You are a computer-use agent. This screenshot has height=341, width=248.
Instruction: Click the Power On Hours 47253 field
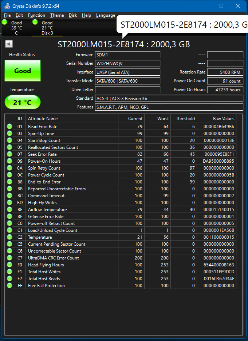(225, 90)
